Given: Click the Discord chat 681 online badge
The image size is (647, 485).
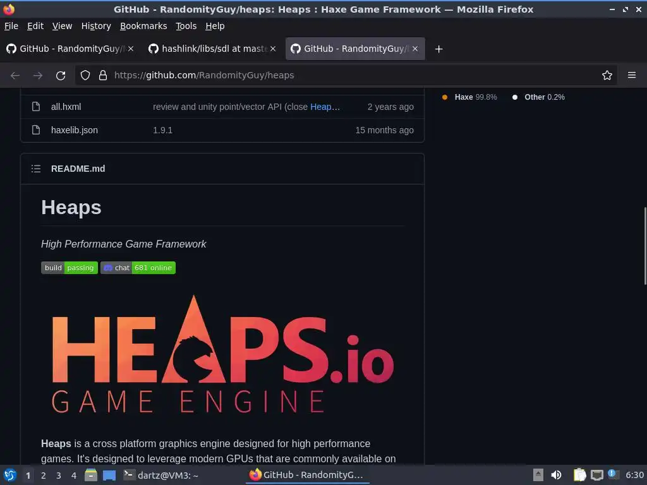Looking at the screenshot, I should pyautogui.click(x=138, y=268).
